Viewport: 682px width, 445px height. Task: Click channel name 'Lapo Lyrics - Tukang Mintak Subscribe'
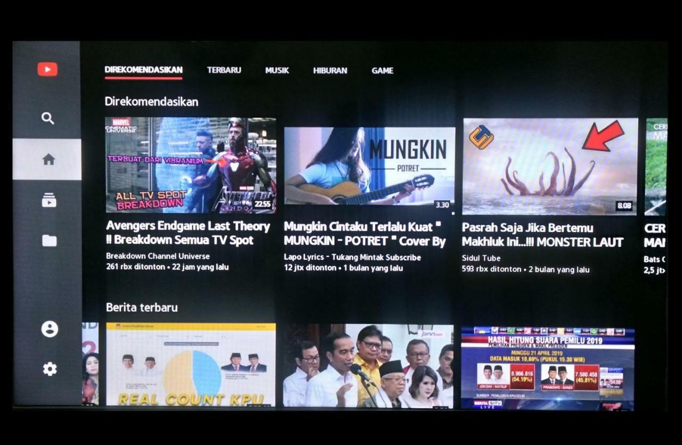click(352, 257)
